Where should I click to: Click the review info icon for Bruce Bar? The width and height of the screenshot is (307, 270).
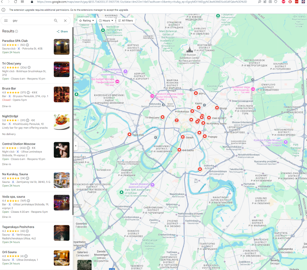pos(28,93)
